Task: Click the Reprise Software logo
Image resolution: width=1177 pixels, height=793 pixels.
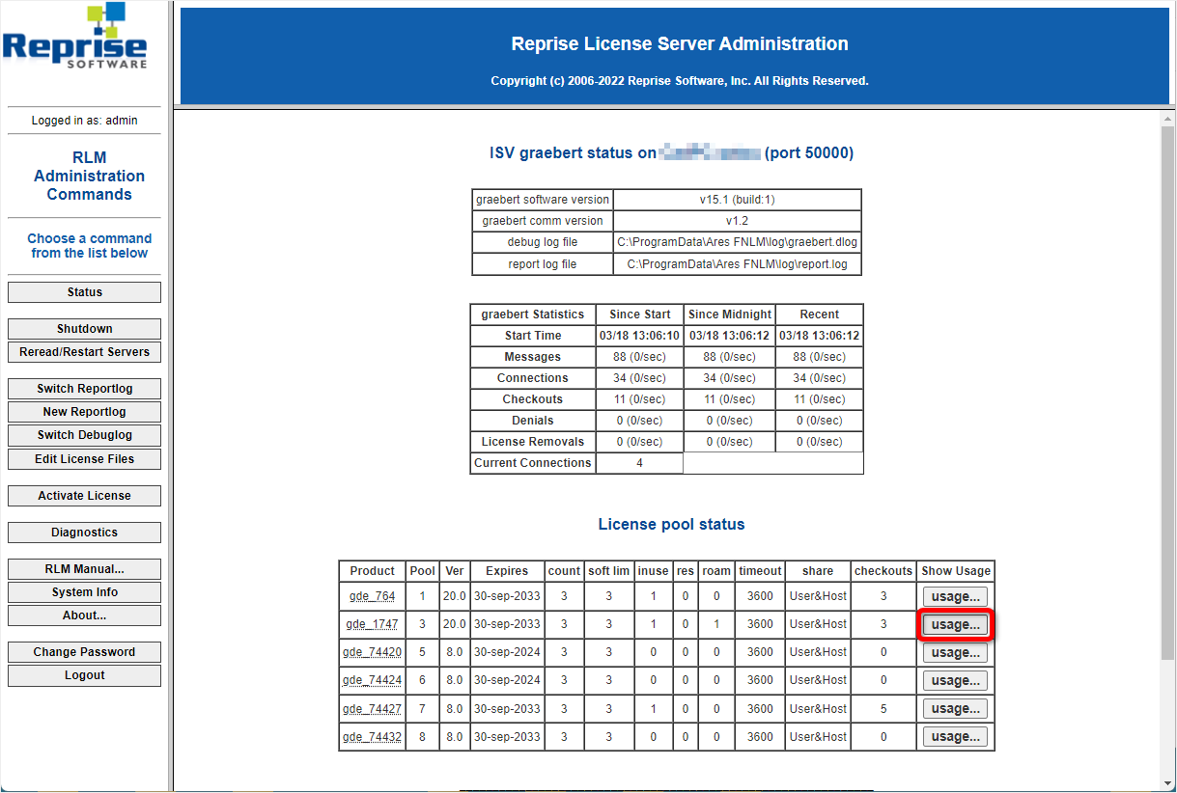Action: [75, 37]
